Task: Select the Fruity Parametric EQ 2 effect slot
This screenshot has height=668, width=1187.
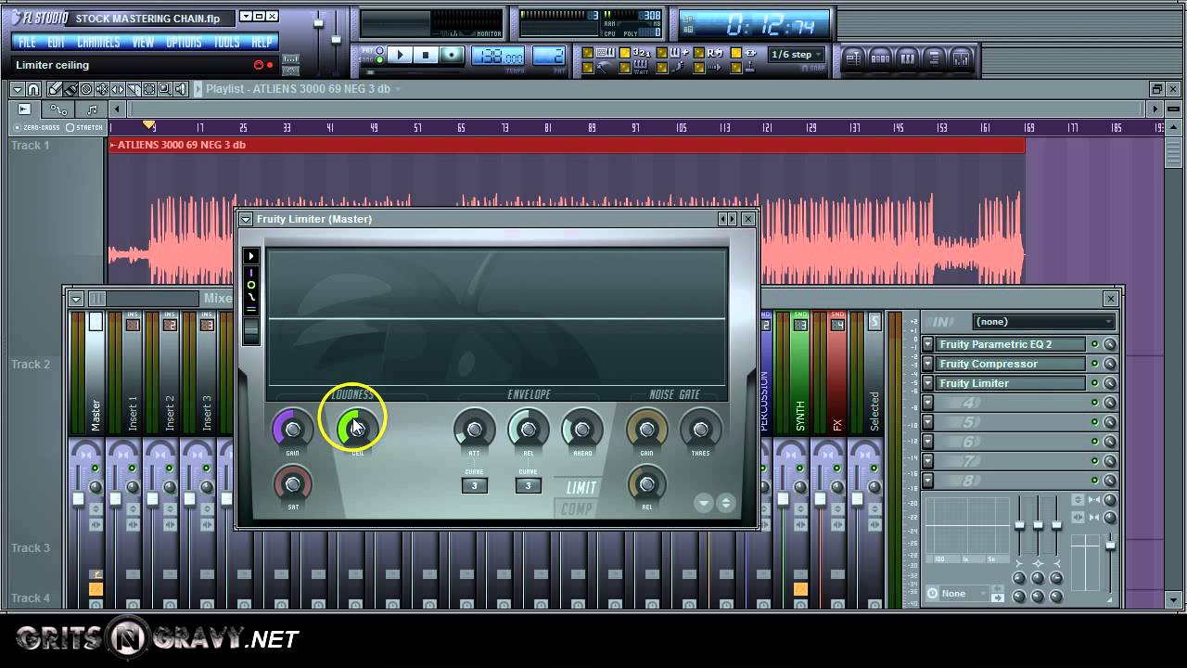Action: coord(1010,344)
